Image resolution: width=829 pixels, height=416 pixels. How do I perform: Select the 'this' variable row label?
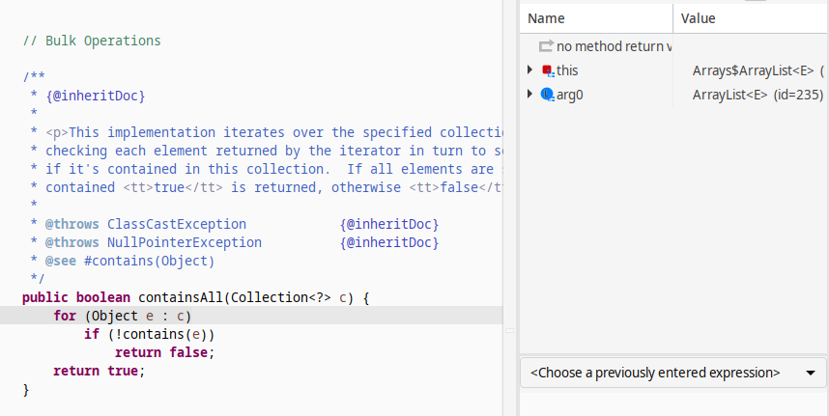pyautogui.click(x=567, y=70)
